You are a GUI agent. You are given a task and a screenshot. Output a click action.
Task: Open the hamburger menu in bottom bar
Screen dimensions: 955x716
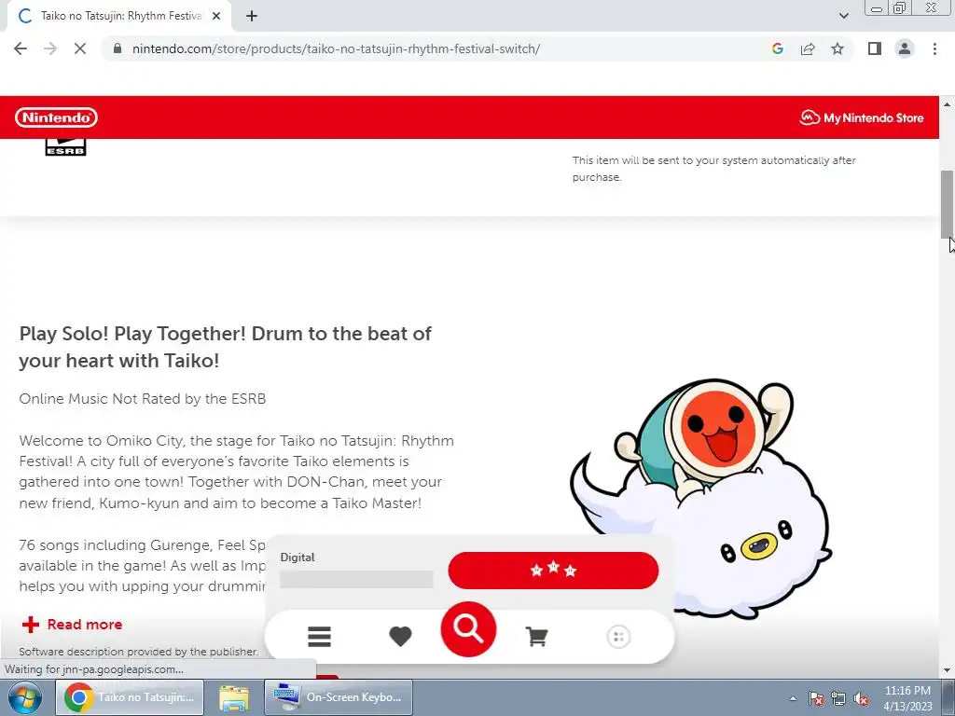click(x=319, y=637)
